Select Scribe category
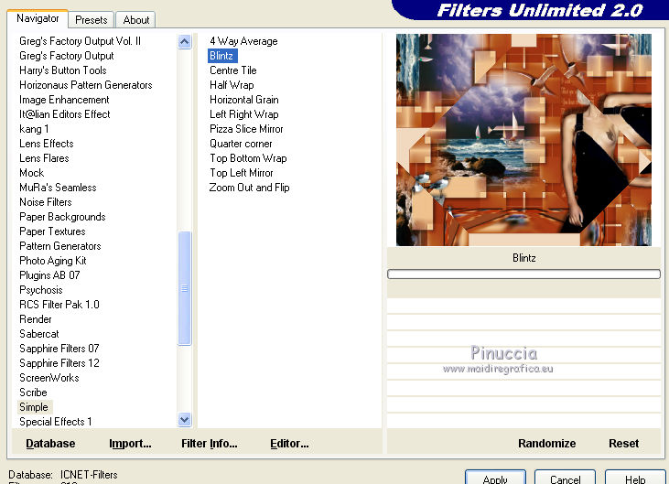This screenshot has width=669, height=484. coord(33,393)
